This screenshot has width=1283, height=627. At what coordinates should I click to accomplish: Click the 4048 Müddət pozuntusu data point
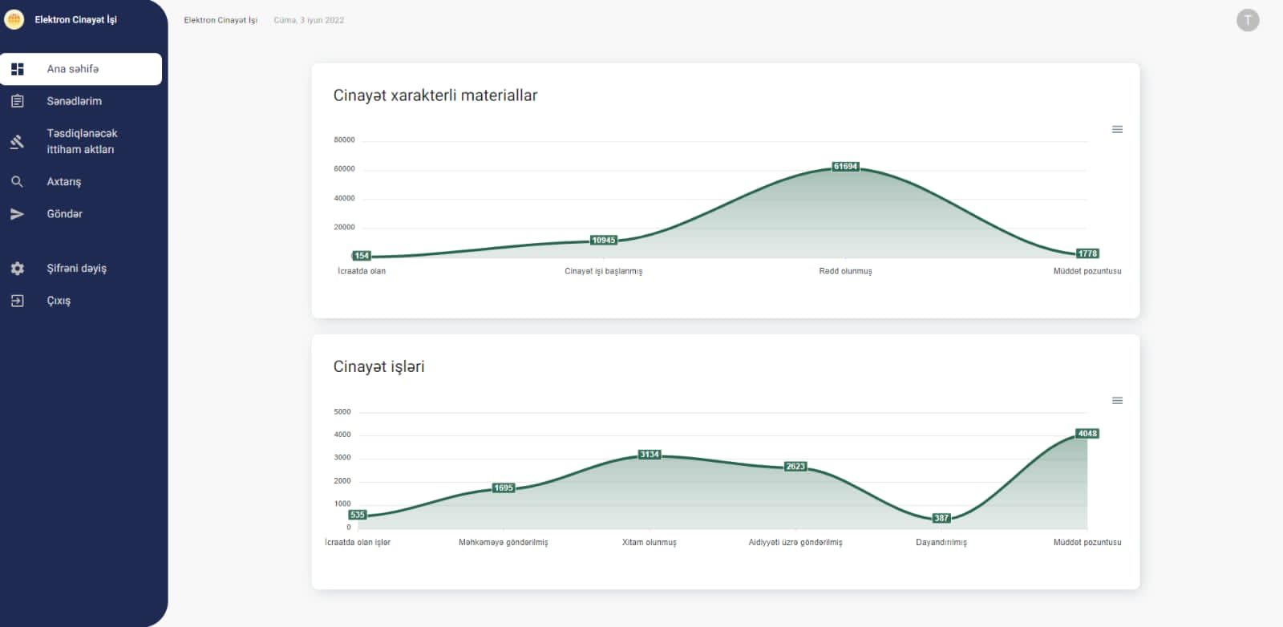1087,434
